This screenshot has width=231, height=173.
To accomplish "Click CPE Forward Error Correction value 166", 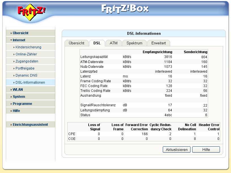I will [145, 134].
